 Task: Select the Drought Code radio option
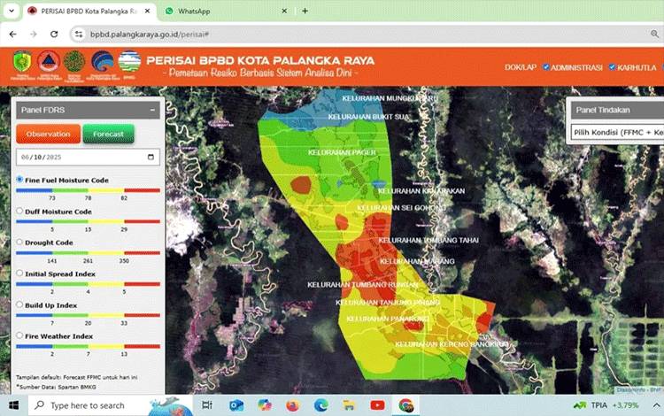click(x=19, y=242)
